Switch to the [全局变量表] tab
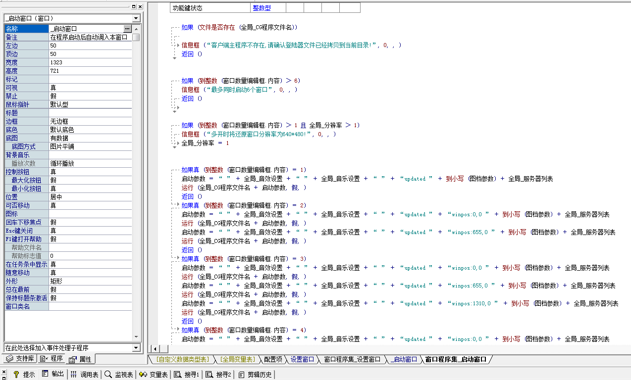Image resolution: width=631 pixels, height=380 pixels. [x=237, y=359]
